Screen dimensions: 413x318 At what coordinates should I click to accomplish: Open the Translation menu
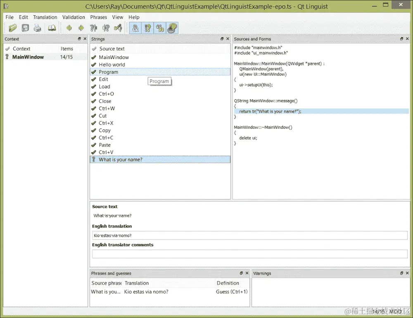point(45,17)
